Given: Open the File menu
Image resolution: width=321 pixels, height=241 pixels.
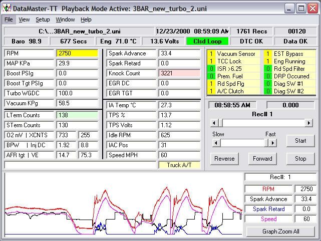Looking at the screenshot, I should point(9,19).
